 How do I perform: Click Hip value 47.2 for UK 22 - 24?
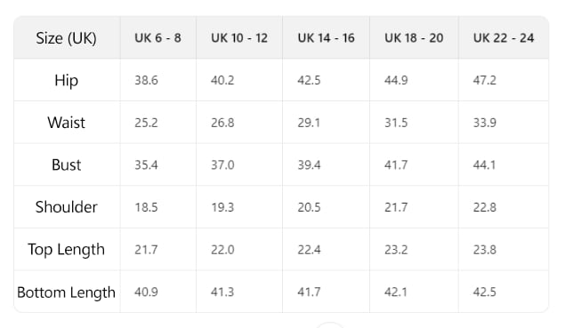coord(485,80)
